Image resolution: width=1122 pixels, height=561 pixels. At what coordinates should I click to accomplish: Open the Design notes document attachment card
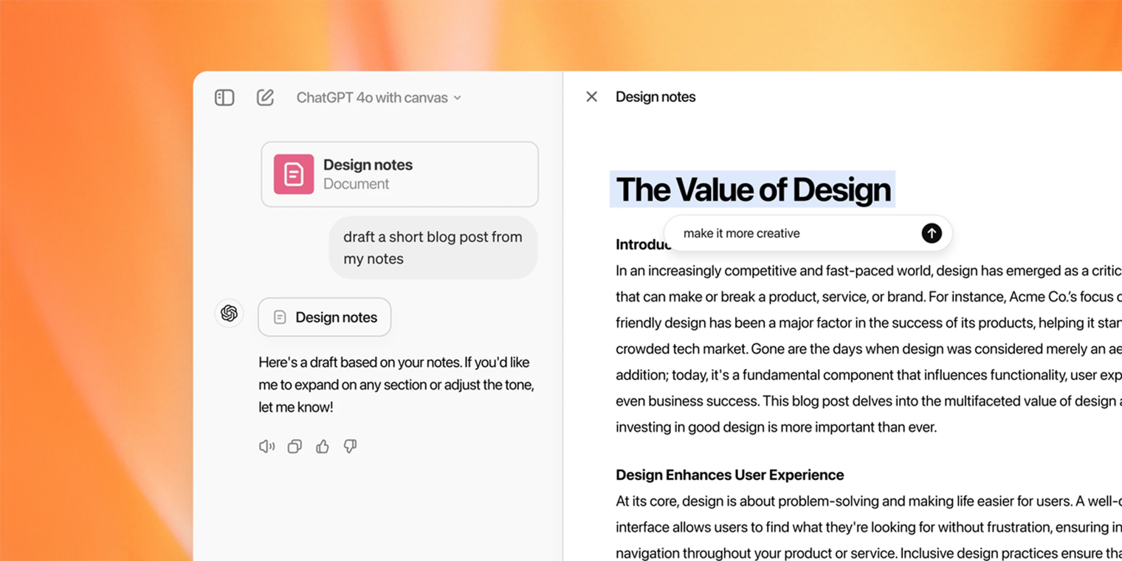coord(399,174)
